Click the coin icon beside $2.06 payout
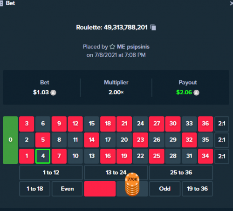This screenshot has height=211, width=233. click(196, 92)
